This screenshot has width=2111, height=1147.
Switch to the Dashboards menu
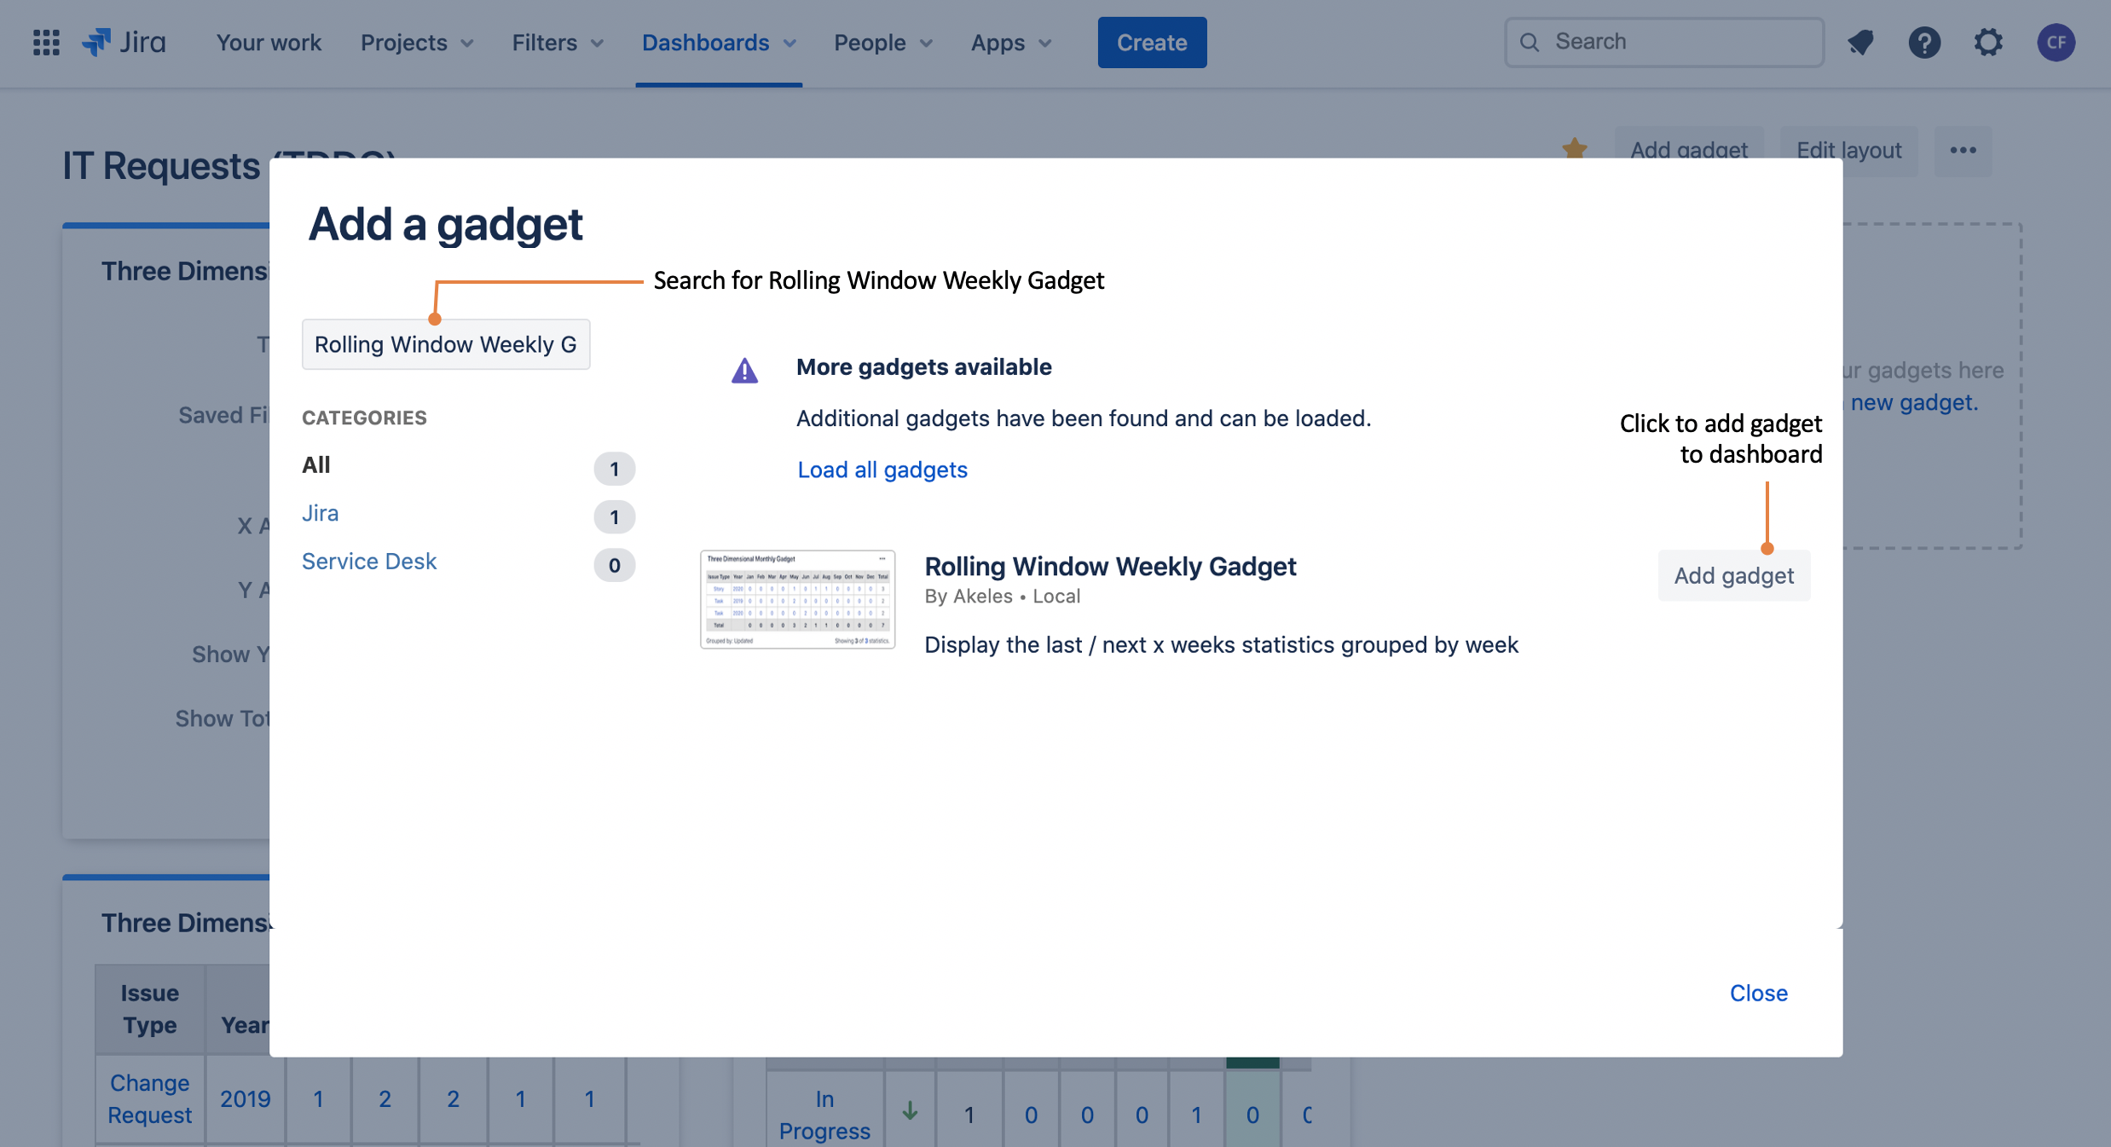click(718, 42)
